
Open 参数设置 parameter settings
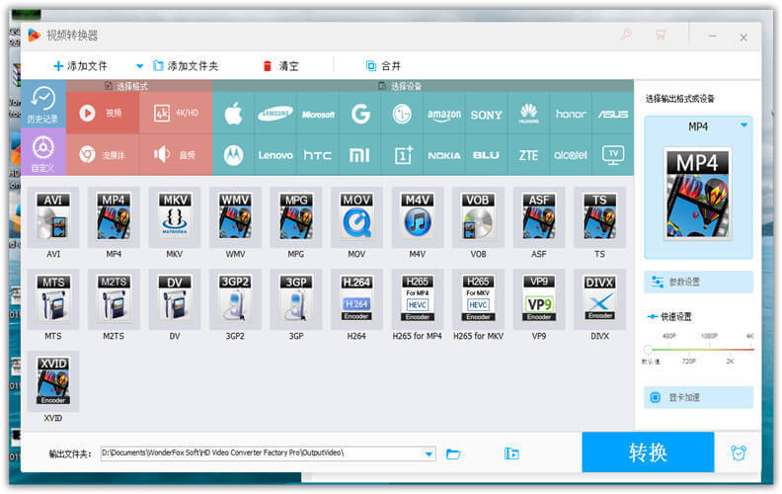coord(698,282)
